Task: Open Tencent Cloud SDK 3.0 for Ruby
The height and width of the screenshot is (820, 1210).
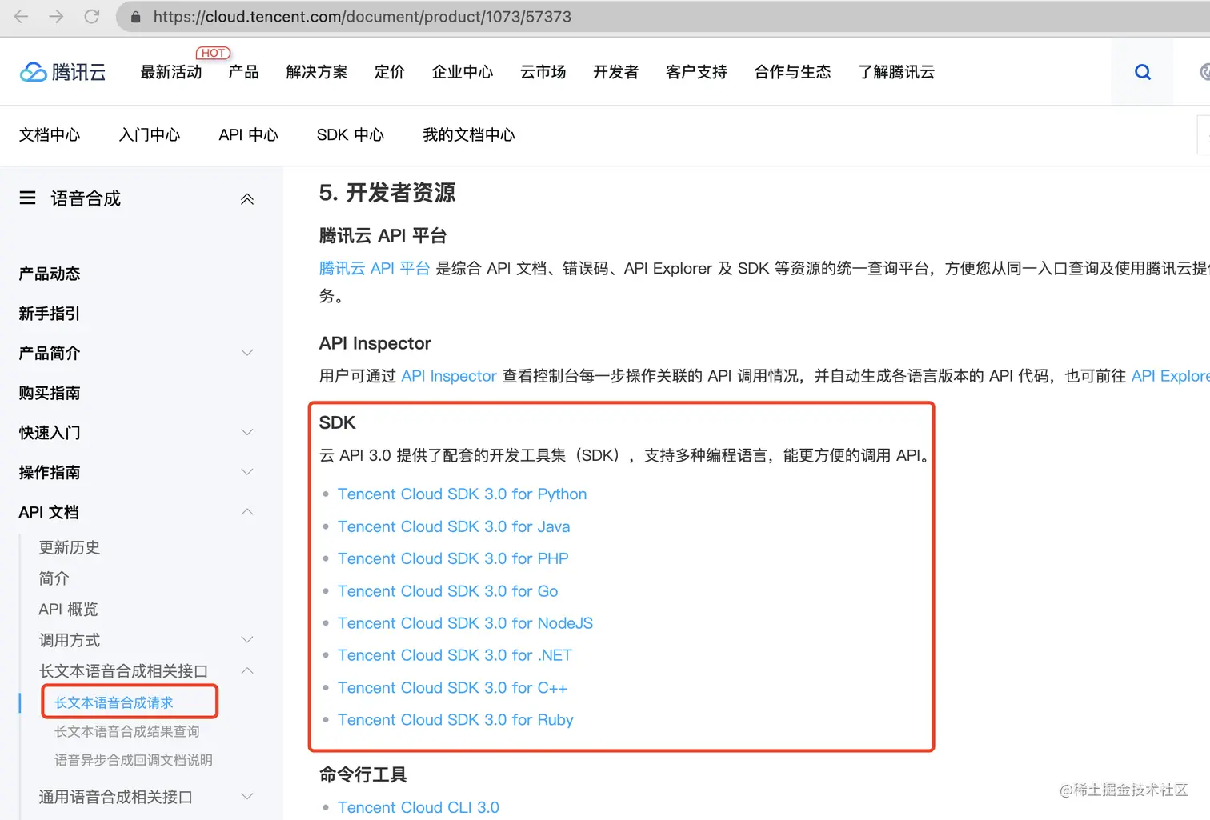Action: 455,720
